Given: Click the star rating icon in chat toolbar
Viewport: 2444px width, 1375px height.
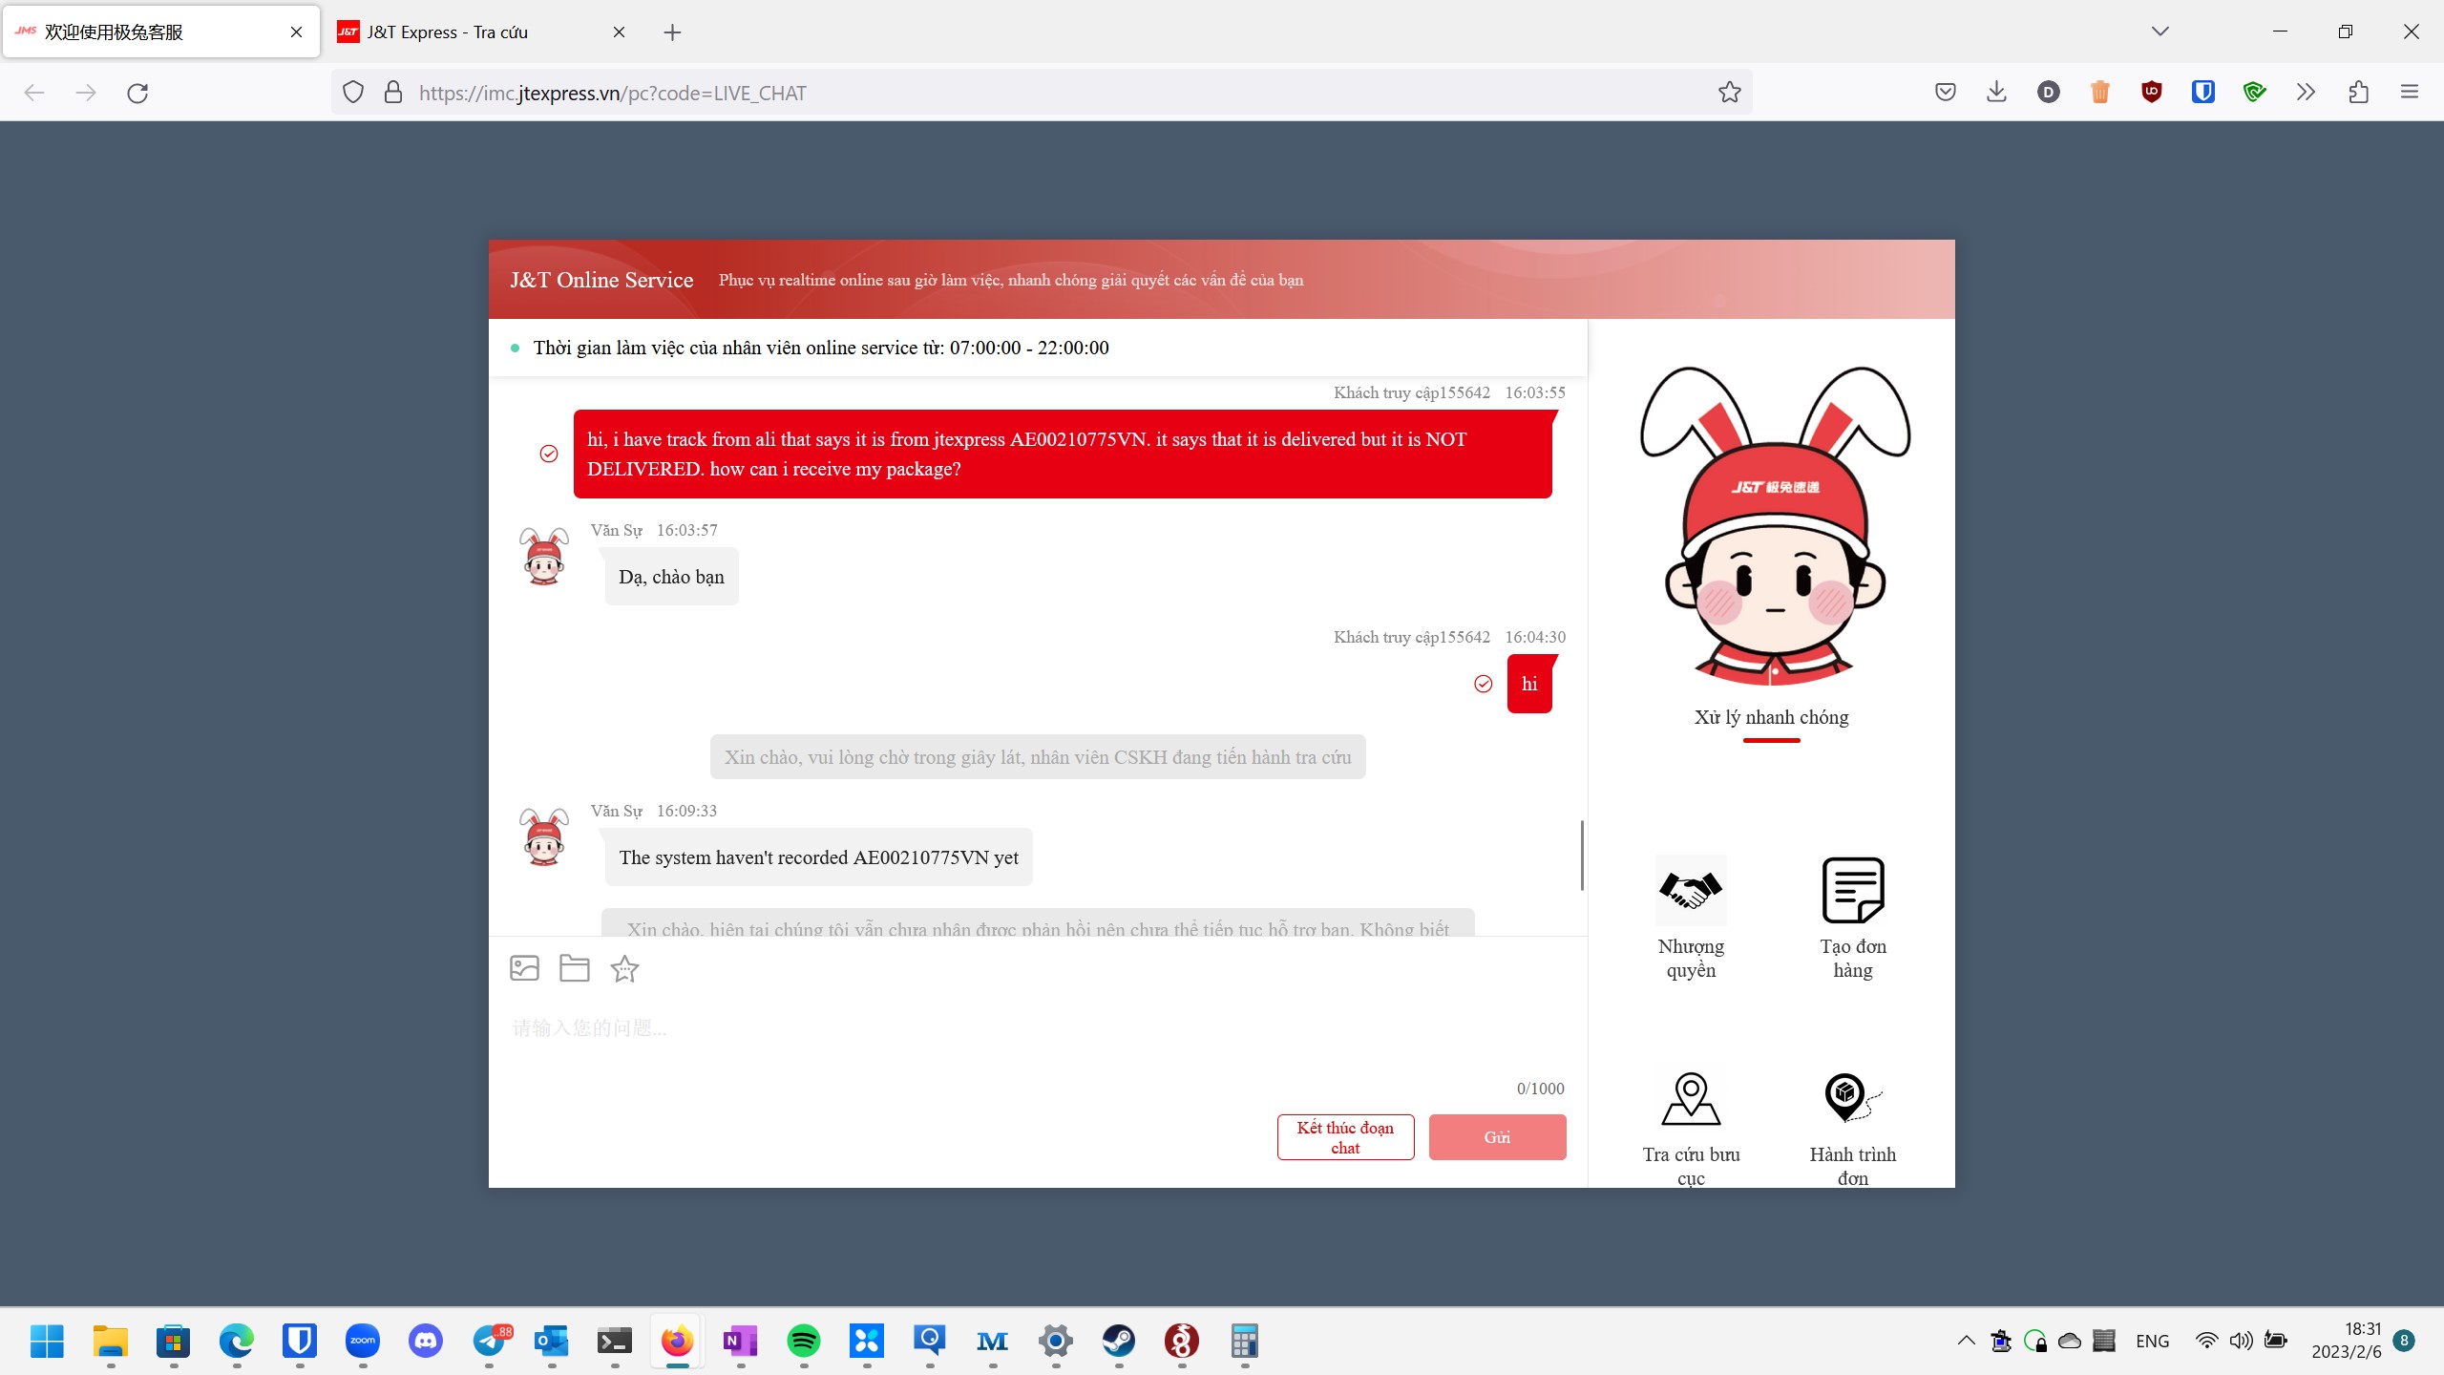Looking at the screenshot, I should pos(624,968).
